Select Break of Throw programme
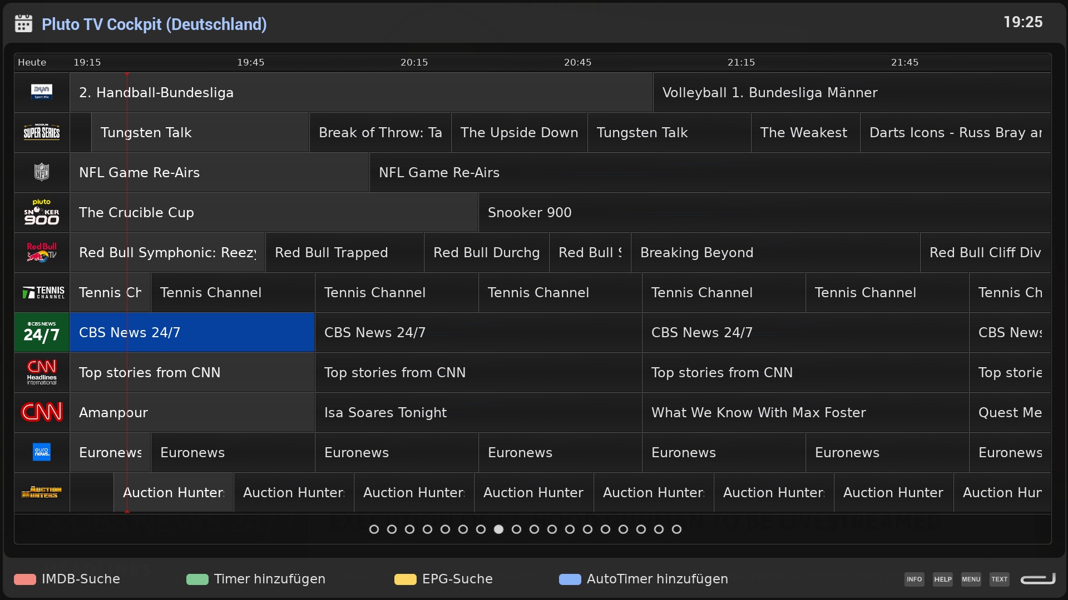Image resolution: width=1068 pixels, height=600 pixels. pos(380,132)
